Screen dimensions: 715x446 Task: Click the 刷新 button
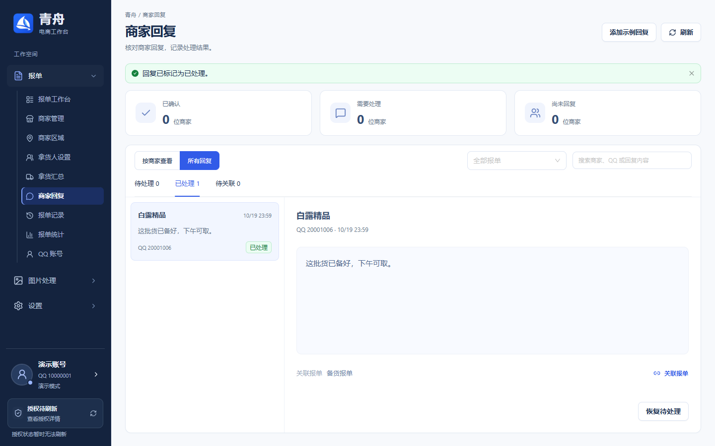(x=681, y=32)
